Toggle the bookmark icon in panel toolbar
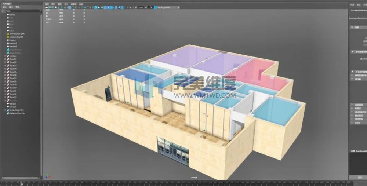The image size is (367, 186). coord(52,7)
